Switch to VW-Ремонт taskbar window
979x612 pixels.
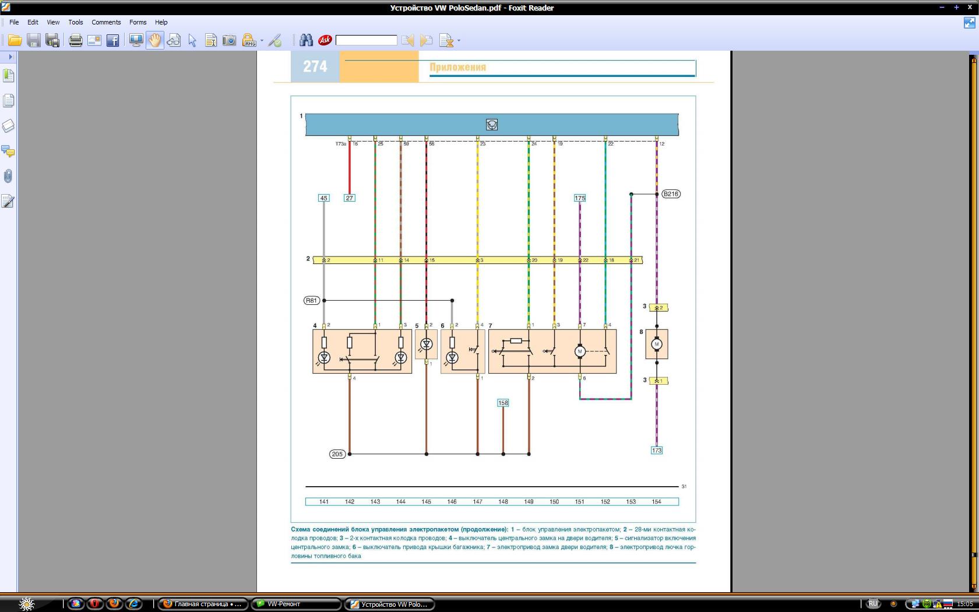[296, 604]
